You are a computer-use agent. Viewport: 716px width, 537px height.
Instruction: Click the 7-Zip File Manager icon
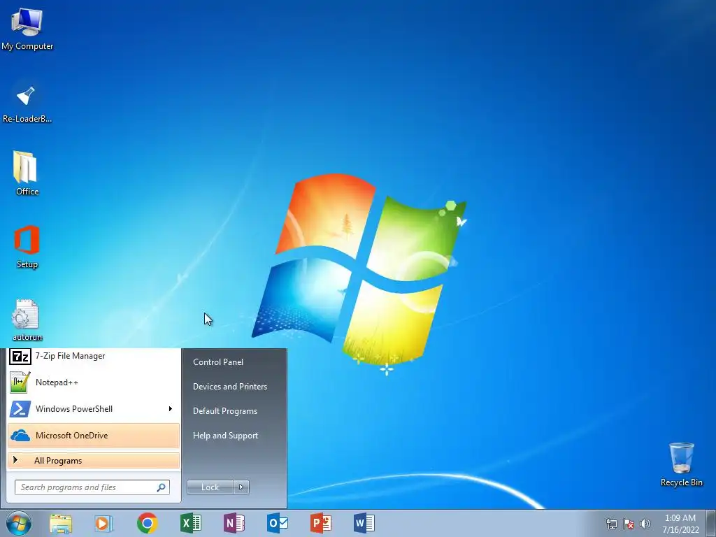point(20,356)
